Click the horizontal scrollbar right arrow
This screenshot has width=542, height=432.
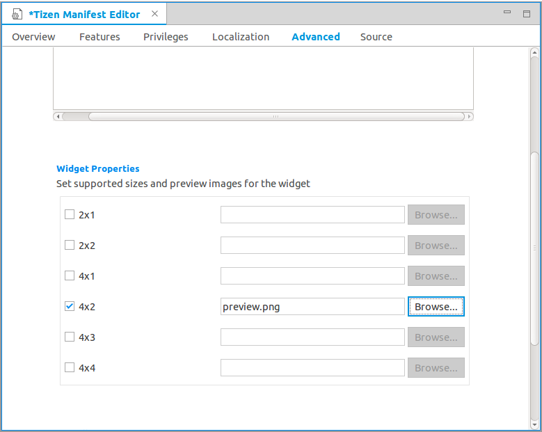(470, 117)
